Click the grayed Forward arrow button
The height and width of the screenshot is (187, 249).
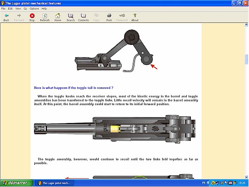[19, 17]
